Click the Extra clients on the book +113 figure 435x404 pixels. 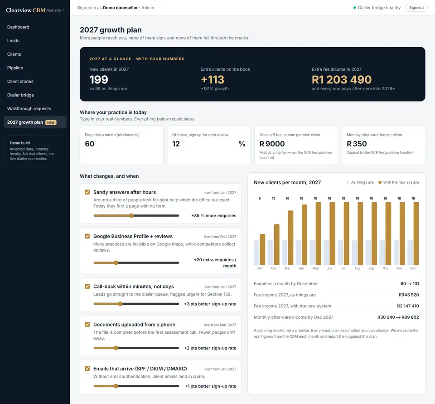[213, 80]
